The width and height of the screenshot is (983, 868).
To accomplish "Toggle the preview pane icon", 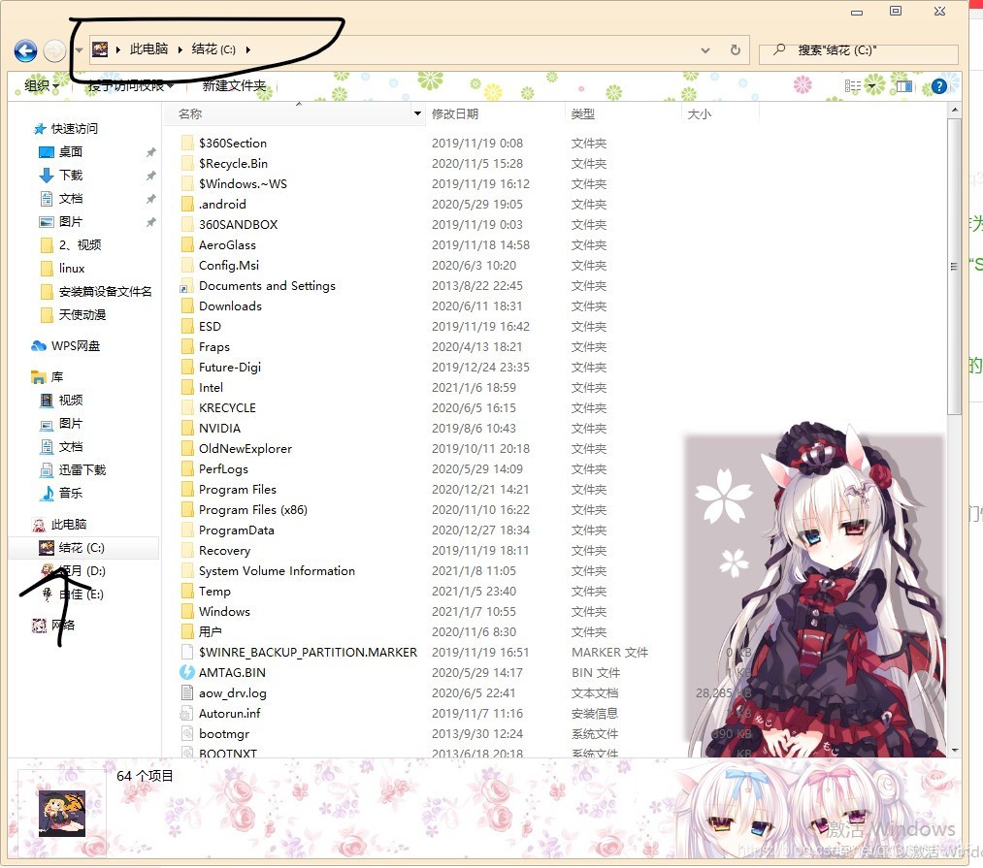I will [904, 86].
